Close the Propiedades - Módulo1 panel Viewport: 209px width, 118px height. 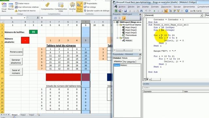pos(140,54)
